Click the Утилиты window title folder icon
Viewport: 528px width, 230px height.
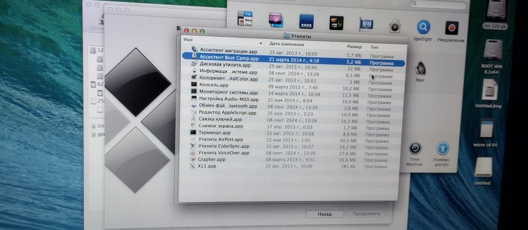[287, 35]
